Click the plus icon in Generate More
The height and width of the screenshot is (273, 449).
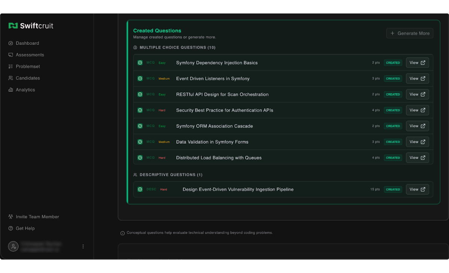pyautogui.click(x=393, y=33)
